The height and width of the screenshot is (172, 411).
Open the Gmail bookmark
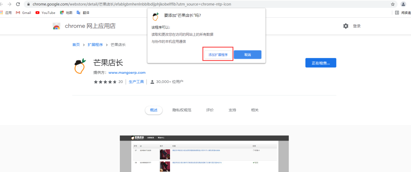coord(23,13)
